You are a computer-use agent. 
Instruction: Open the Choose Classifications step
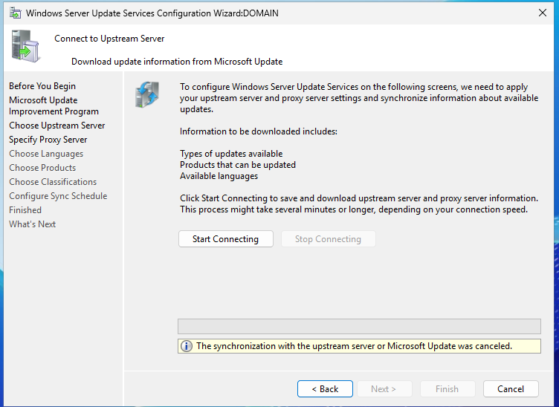(53, 182)
